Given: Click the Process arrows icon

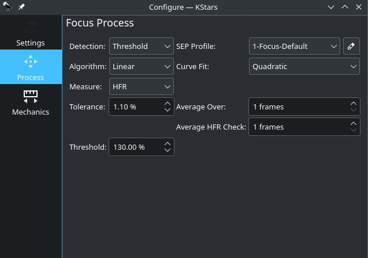Looking at the screenshot, I should click(x=31, y=62).
